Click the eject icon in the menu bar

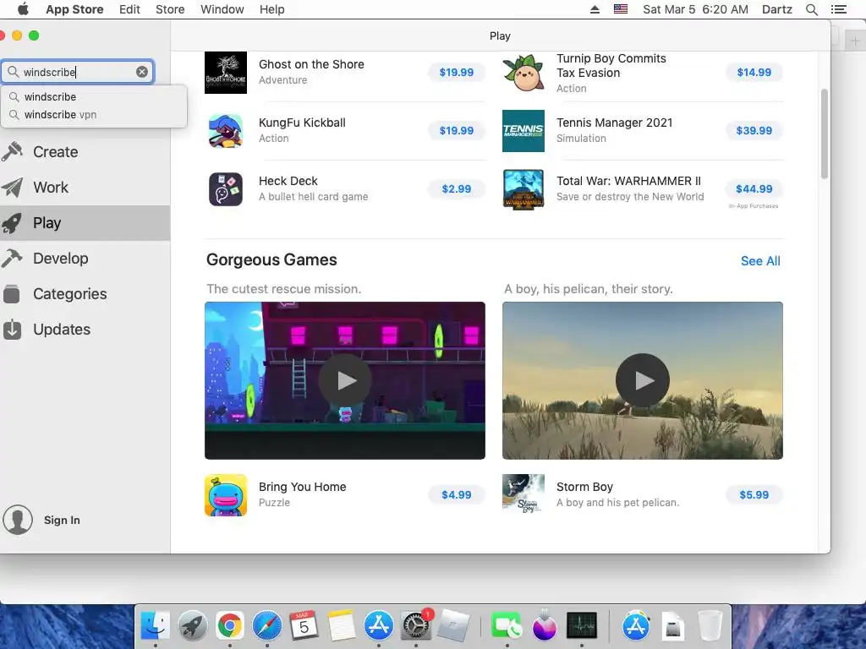595,9
